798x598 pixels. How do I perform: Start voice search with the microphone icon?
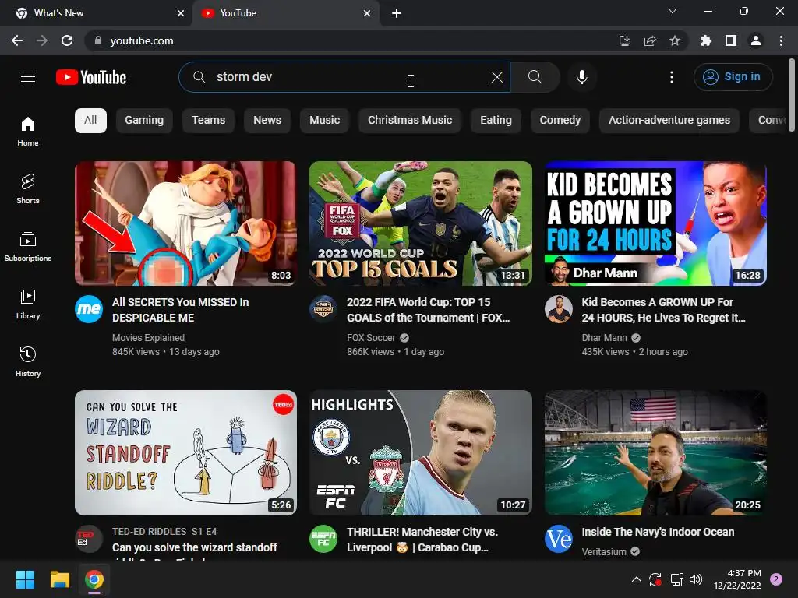[x=581, y=77]
